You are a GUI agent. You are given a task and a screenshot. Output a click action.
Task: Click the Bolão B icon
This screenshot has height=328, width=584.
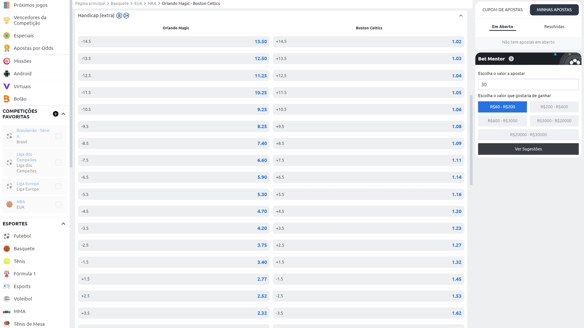7,99
